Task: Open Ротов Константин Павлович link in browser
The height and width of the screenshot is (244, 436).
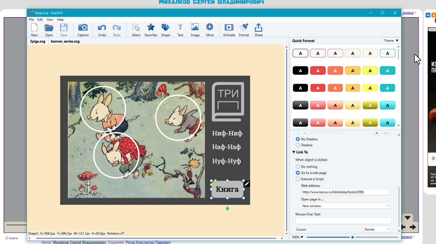Action: (148, 242)
